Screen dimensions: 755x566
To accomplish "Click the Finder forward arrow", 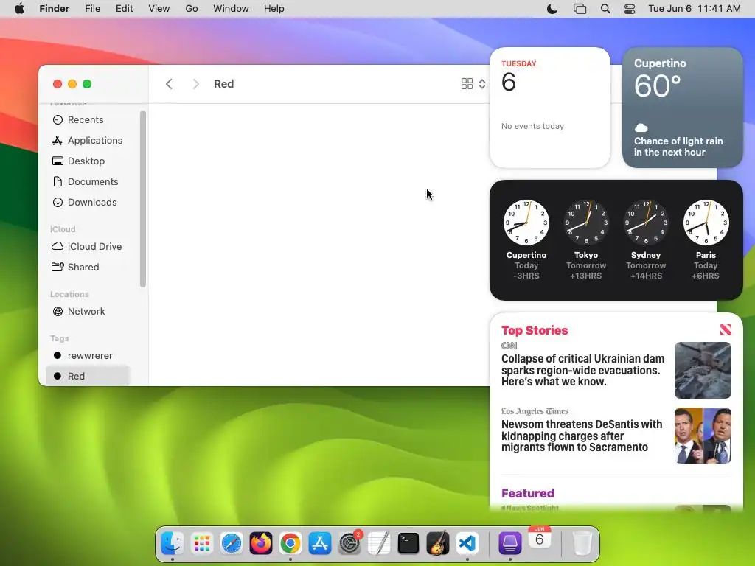I will click(x=195, y=84).
